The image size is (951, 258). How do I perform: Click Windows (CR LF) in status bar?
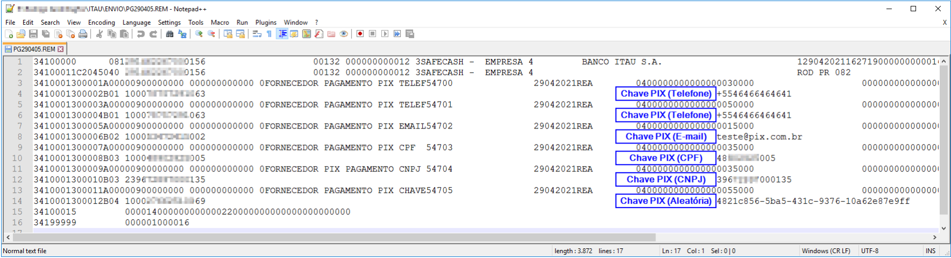[826, 251]
